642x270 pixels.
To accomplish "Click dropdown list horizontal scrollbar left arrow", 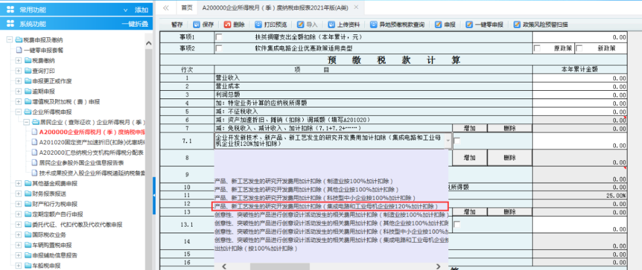I will pyautogui.click(x=224, y=266).
